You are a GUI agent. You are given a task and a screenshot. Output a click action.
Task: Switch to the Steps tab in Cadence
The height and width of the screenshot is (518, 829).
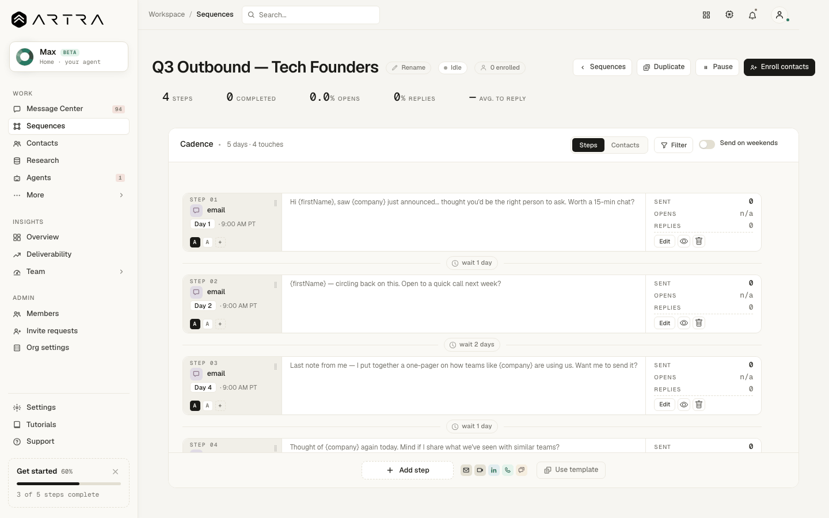[588, 145]
